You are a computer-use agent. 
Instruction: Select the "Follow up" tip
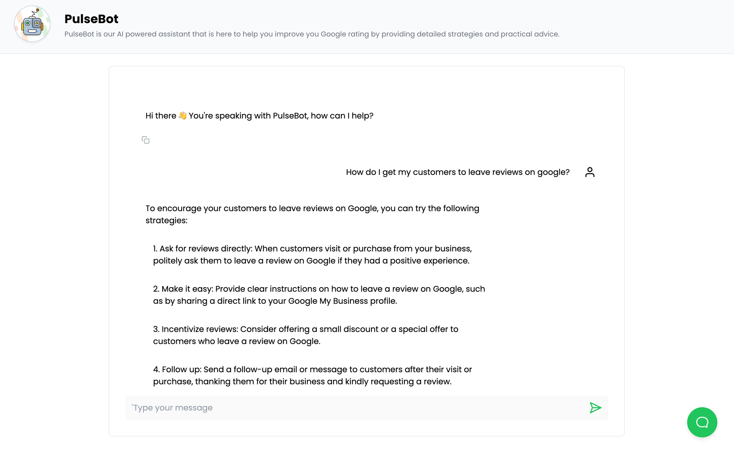point(312,376)
